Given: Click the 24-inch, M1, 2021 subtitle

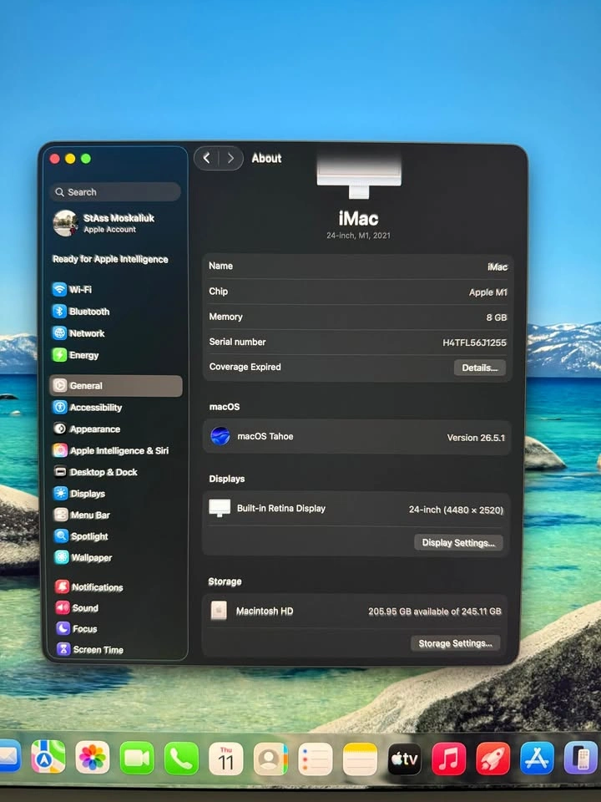Looking at the screenshot, I should tap(358, 236).
